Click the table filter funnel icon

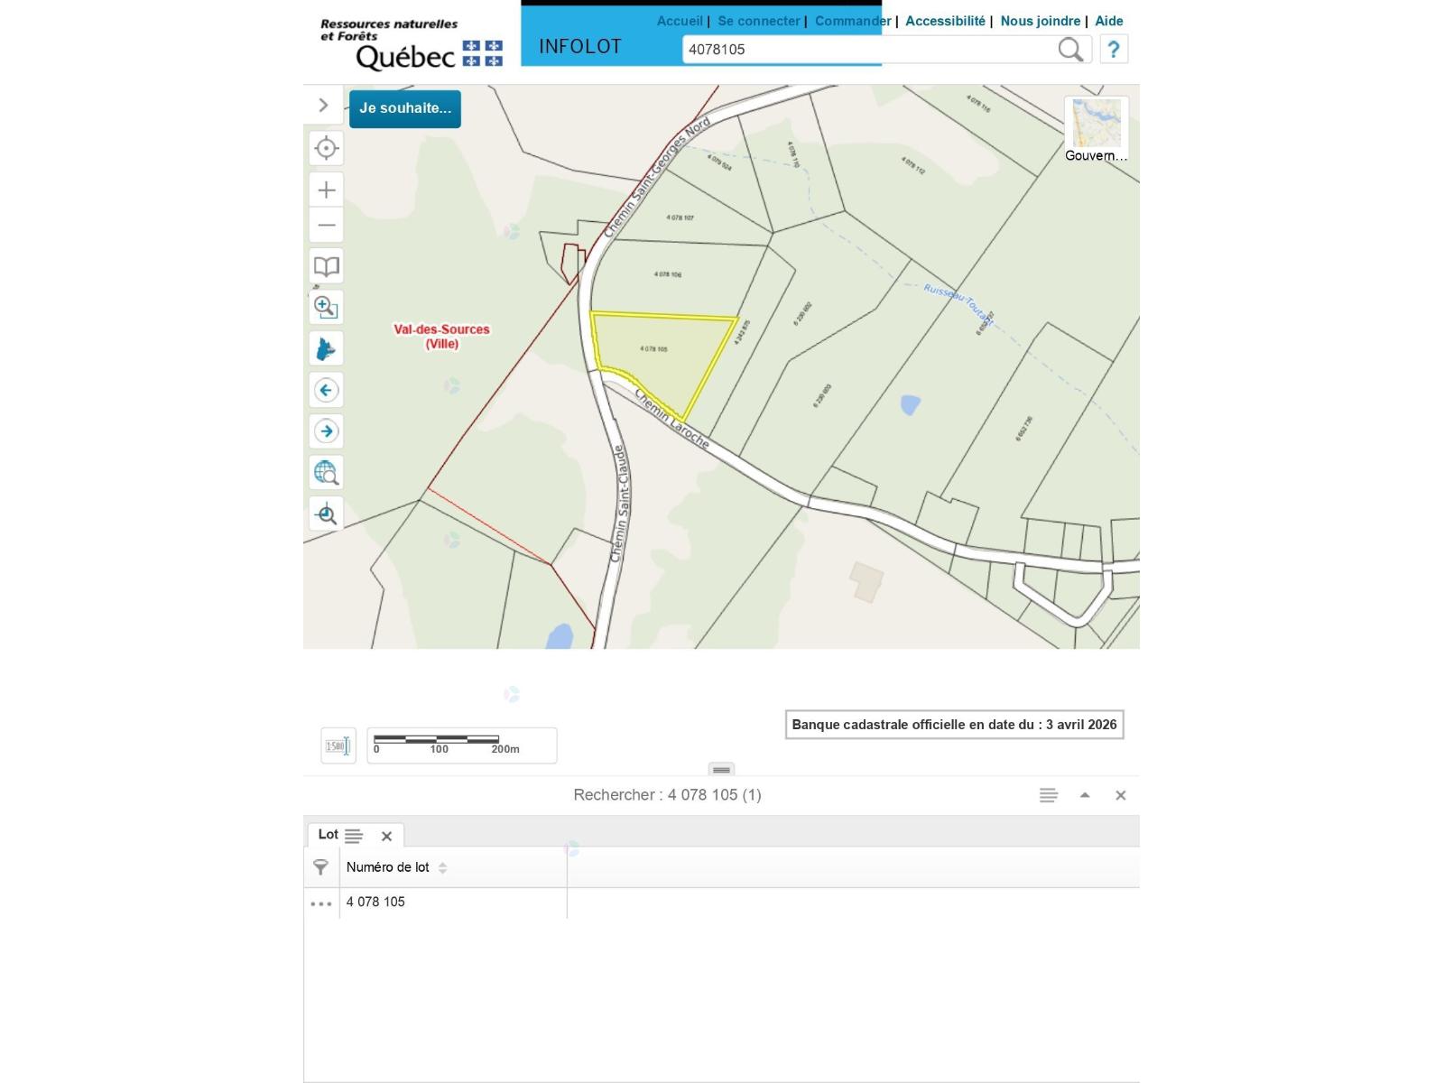click(320, 867)
